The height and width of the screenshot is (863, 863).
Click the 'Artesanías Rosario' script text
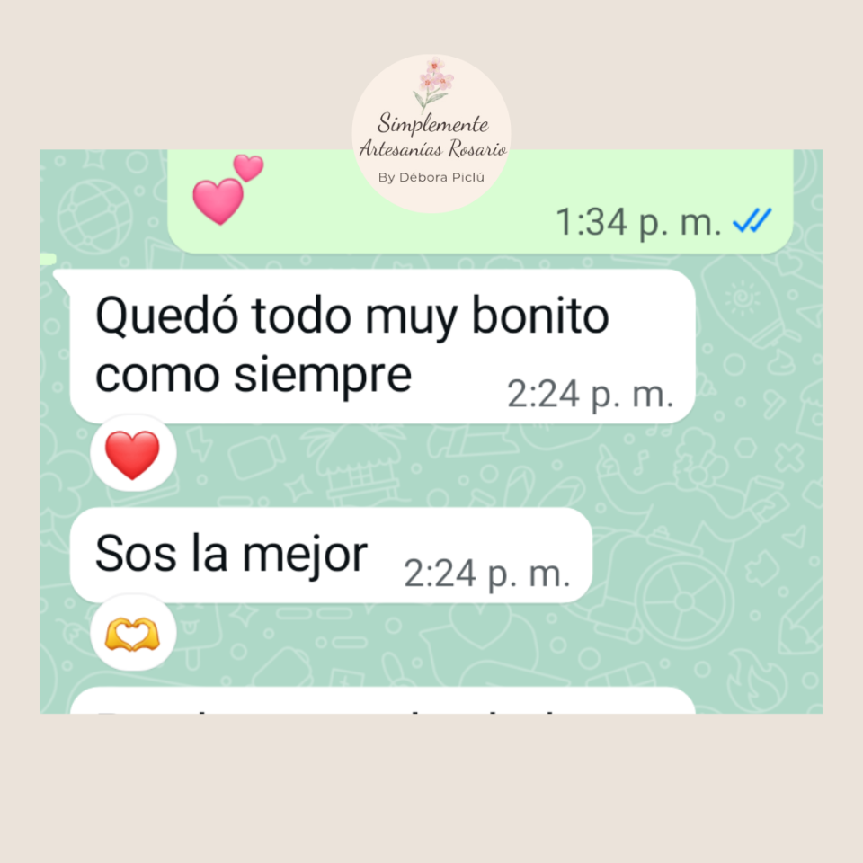pos(433,148)
